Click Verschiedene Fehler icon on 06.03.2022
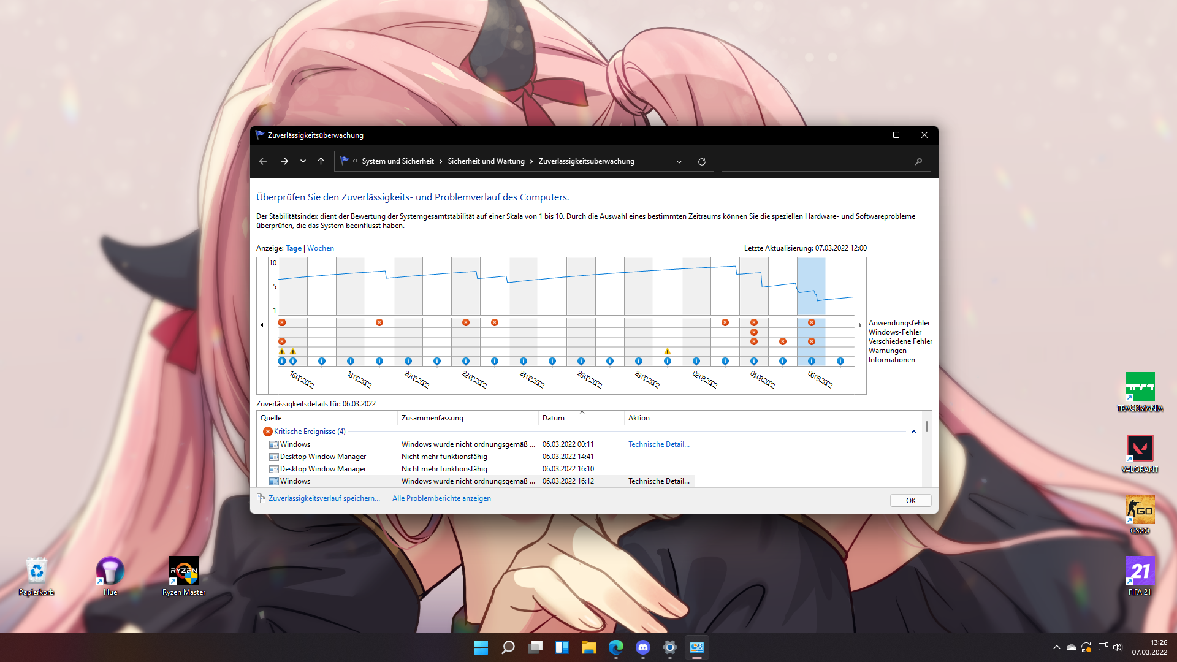Screen dimensions: 1177x662 click(812, 341)
